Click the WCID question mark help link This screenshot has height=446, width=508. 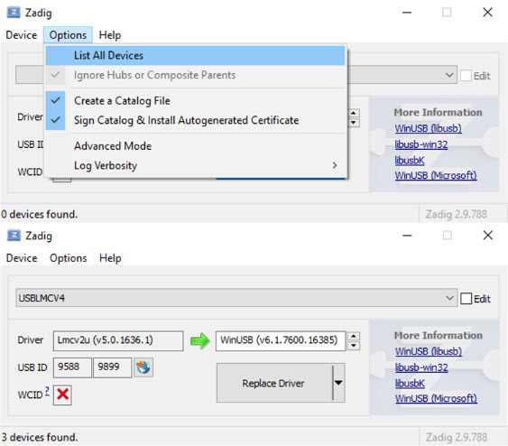click(x=47, y=391)
